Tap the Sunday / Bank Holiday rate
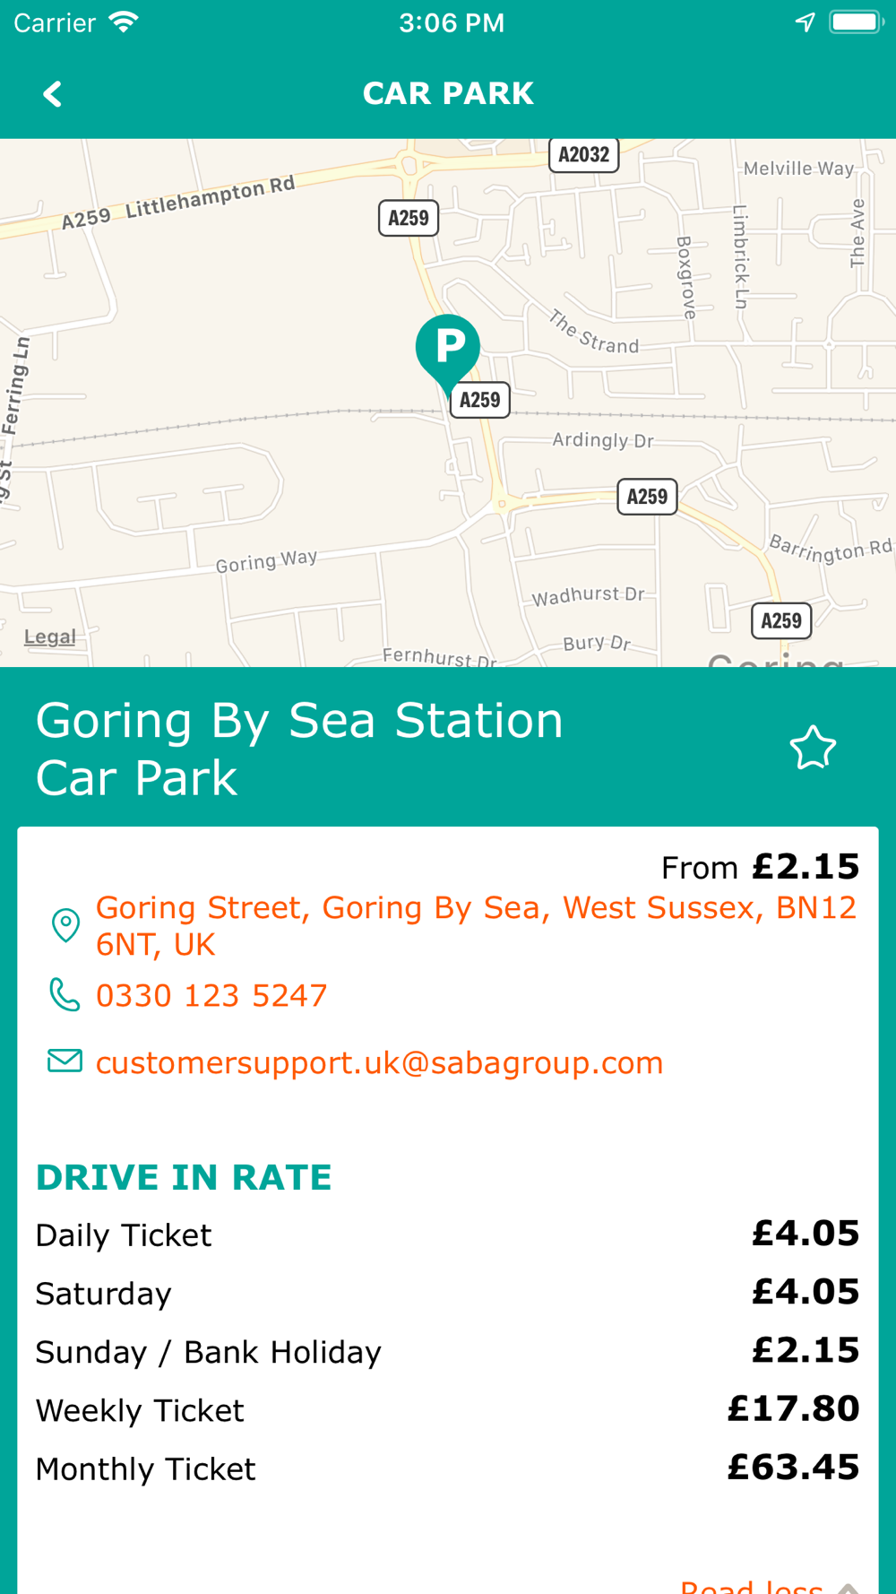Viewport: 896px width, 1594px height. pos(447,1352)
